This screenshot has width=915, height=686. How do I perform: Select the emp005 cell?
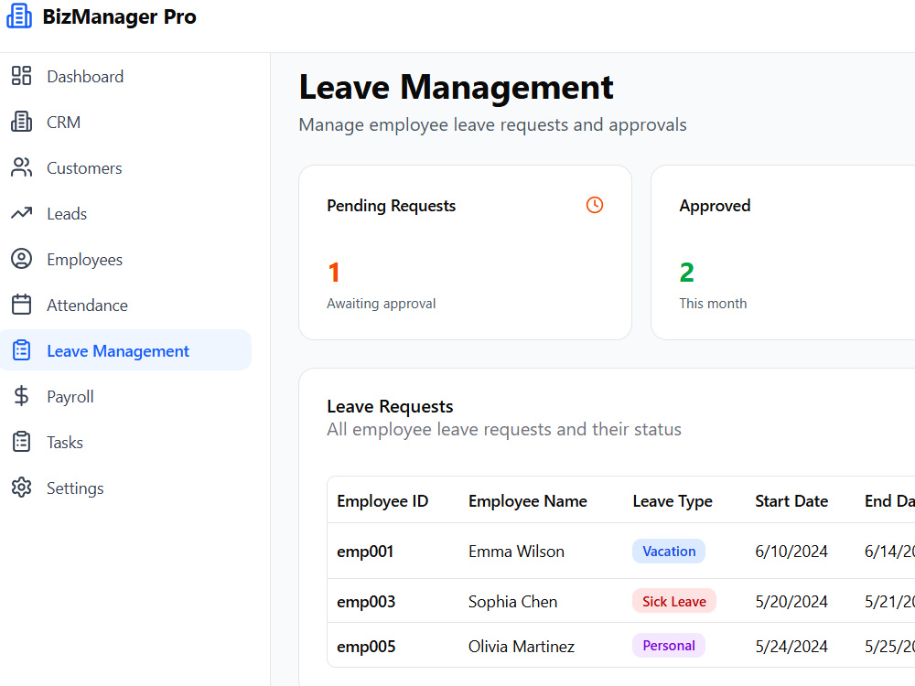366,647
